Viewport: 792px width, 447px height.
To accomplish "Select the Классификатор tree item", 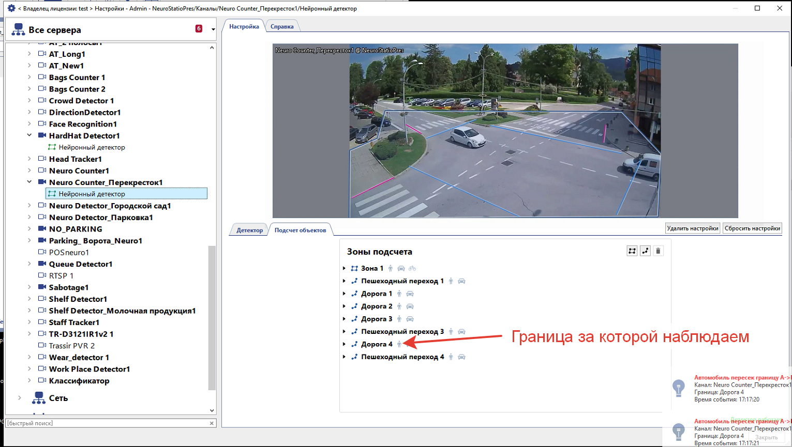I will tap(79, 381).
